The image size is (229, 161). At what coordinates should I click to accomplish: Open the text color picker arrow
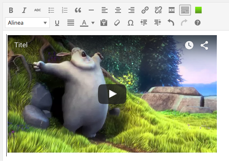93,23
